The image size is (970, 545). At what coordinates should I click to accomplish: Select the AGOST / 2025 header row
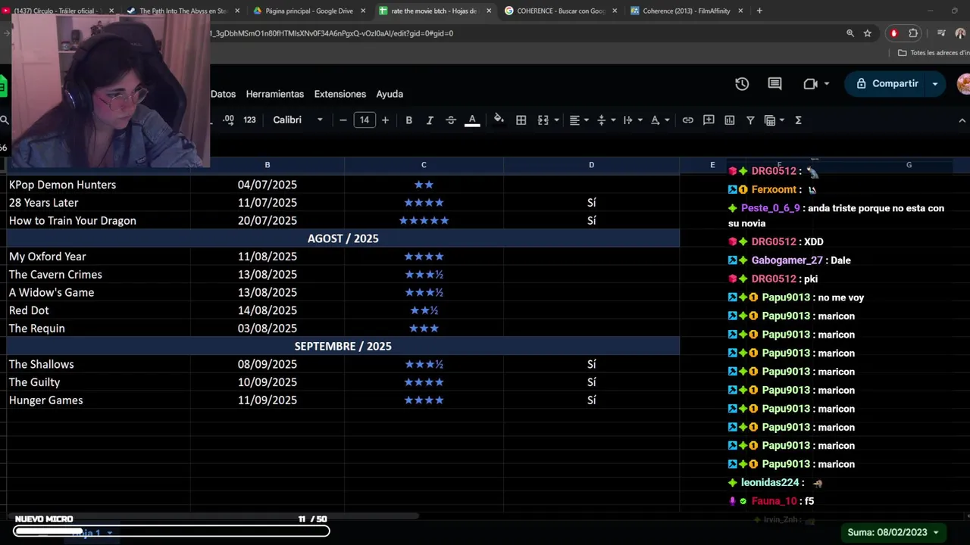click(x=343, y=238)
